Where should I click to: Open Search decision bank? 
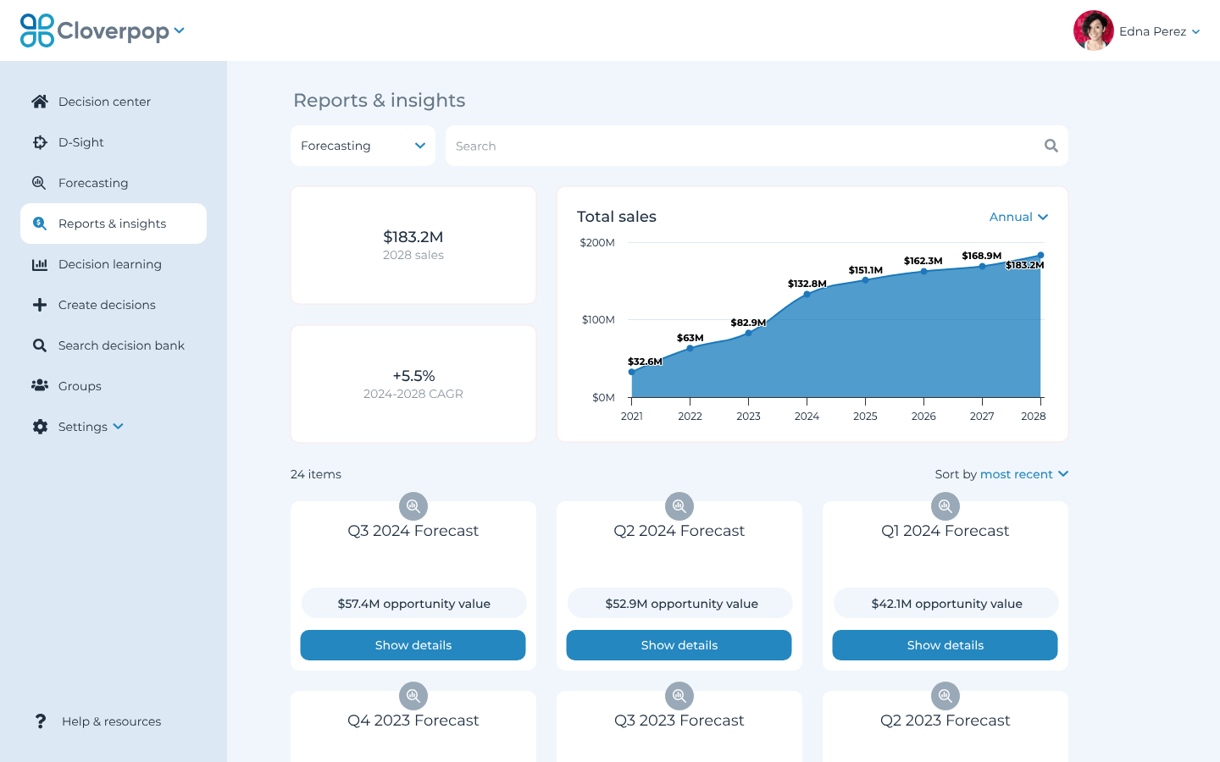pyautogui.click(x=121, y=345)
